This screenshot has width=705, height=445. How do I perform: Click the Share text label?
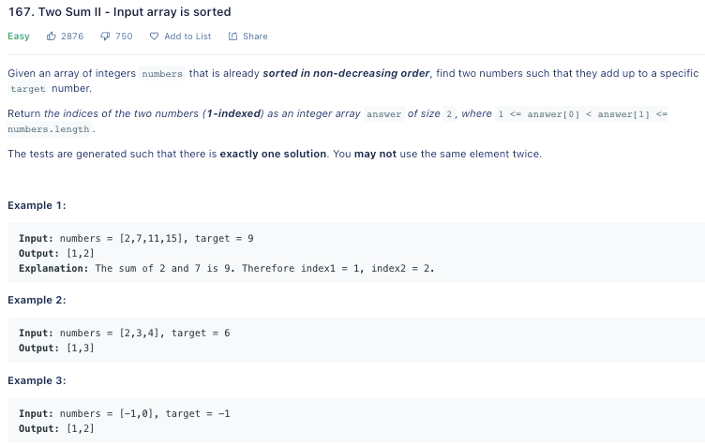255,37
